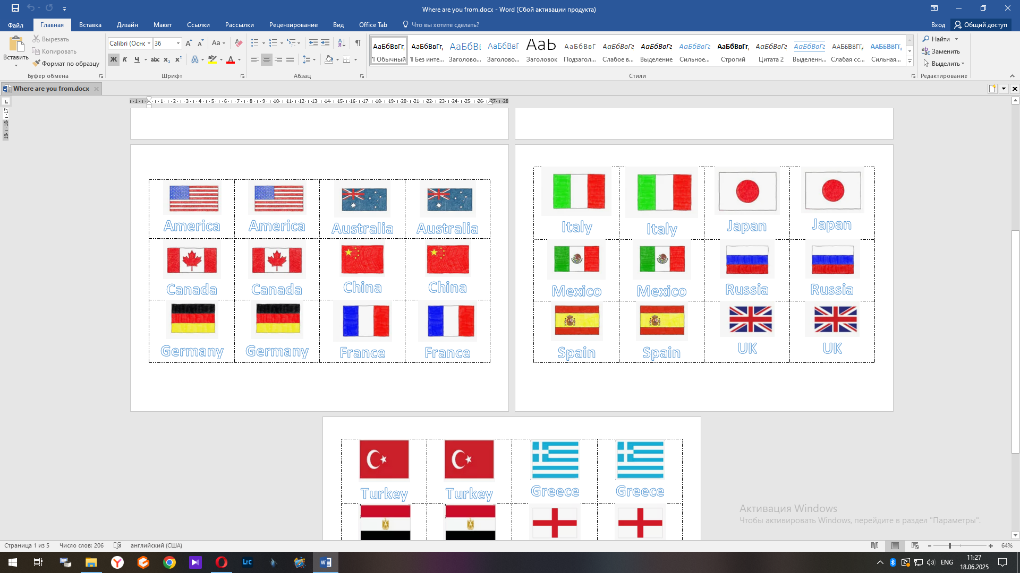This screenshot has height=573, width=1020.
Task: Click the increase font size icon
Action: 189,43
